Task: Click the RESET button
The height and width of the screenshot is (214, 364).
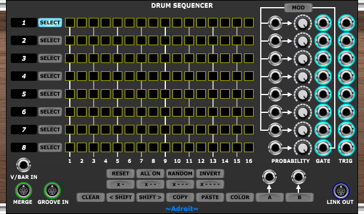Action: [121, 174]
